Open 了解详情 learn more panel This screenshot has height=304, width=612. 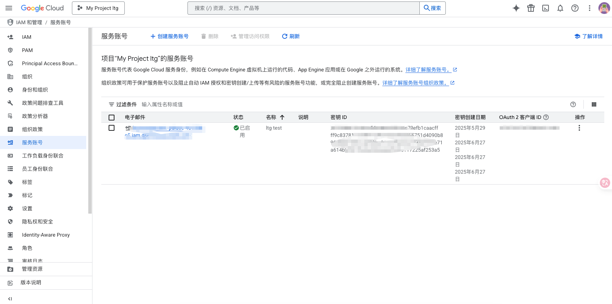(x=589, y=36)
